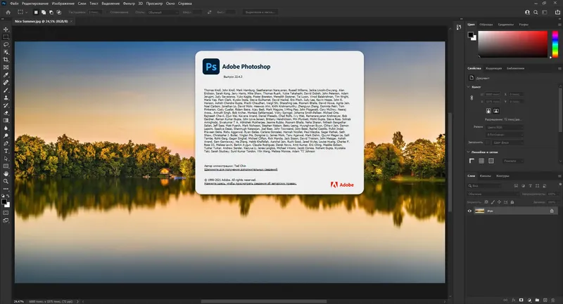This screenshot has height=304, width=563.
Task: Select the Gradient tool
Action: pos(6,121)
